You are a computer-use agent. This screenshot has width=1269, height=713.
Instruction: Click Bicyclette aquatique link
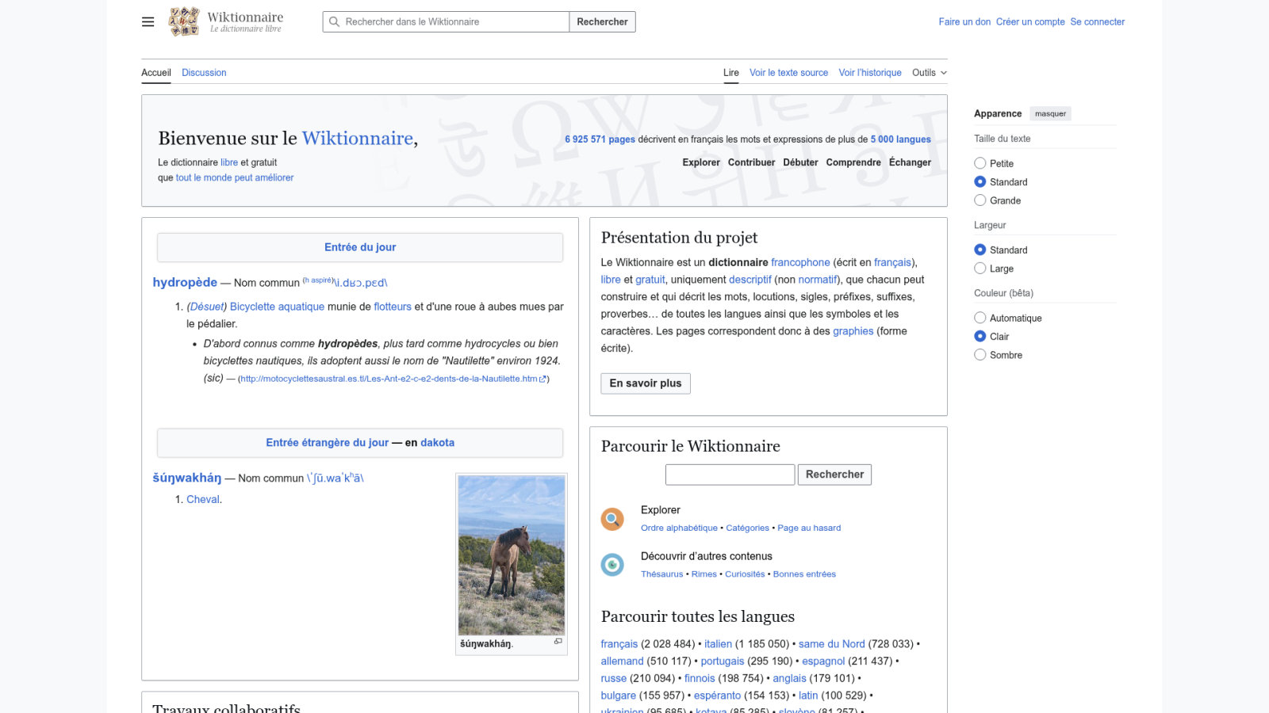click(x=277, y=307)
